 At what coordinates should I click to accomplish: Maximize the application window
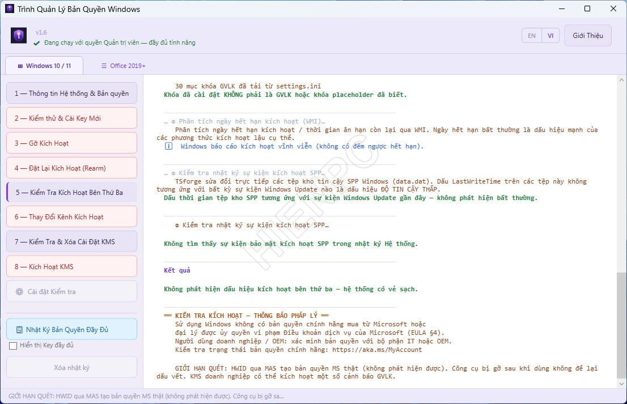(x=587, y=9)
